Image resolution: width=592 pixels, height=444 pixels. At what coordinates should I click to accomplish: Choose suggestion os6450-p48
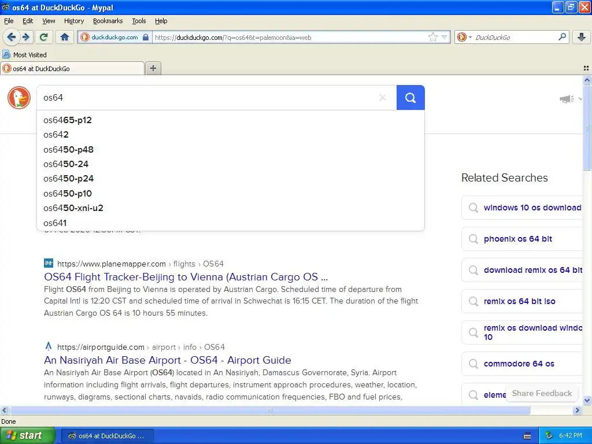(x=231, y=150)
